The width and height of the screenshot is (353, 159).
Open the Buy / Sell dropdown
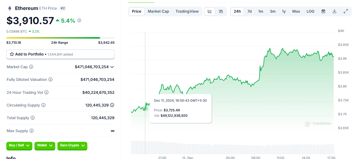pyautogui.click(x=19, y=146)
